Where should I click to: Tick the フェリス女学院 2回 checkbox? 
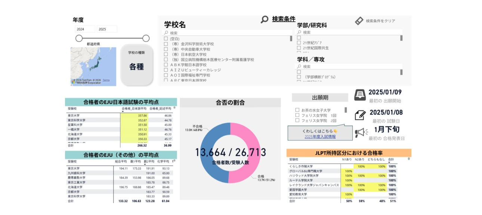297,121
